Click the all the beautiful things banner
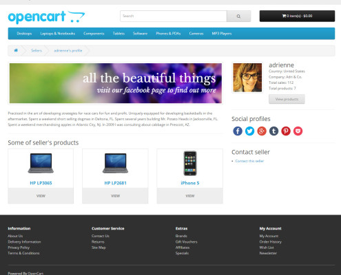The height and width of the screenshot is (275, 341). click(x=116, y=83)
